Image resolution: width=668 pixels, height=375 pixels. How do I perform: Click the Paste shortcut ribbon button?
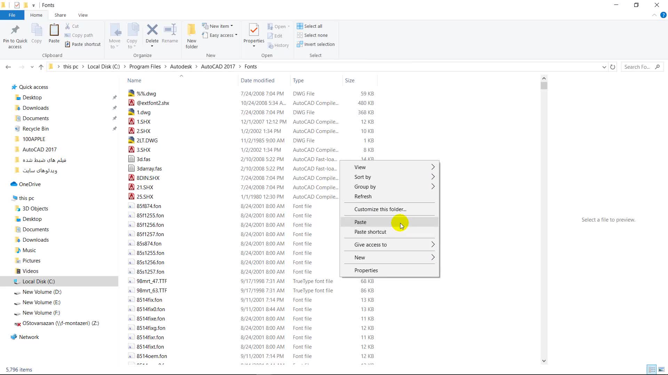(83, 44)
